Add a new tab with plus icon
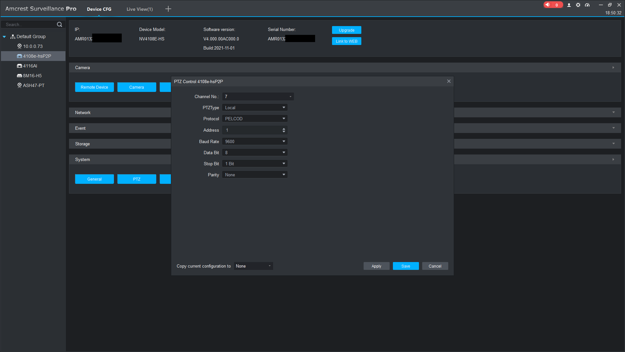Viewport: 625px width, 352px height. (168, 9)
